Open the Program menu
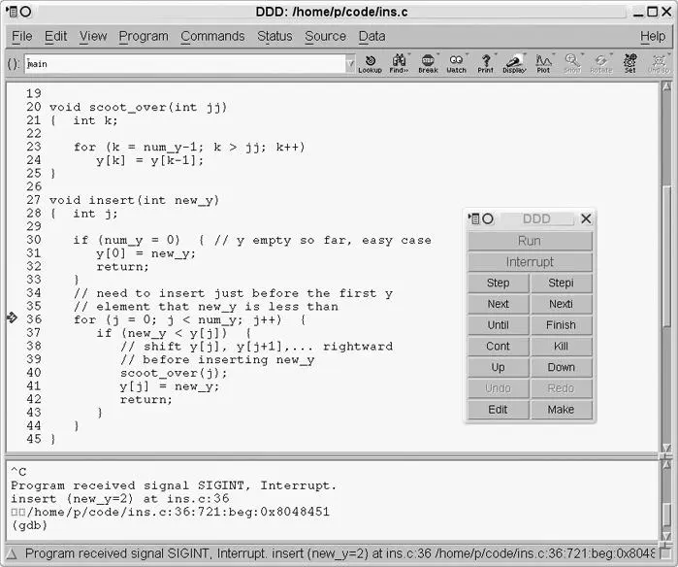The height and width of the screenshot is (567, 678). click(x=144, y=36)
